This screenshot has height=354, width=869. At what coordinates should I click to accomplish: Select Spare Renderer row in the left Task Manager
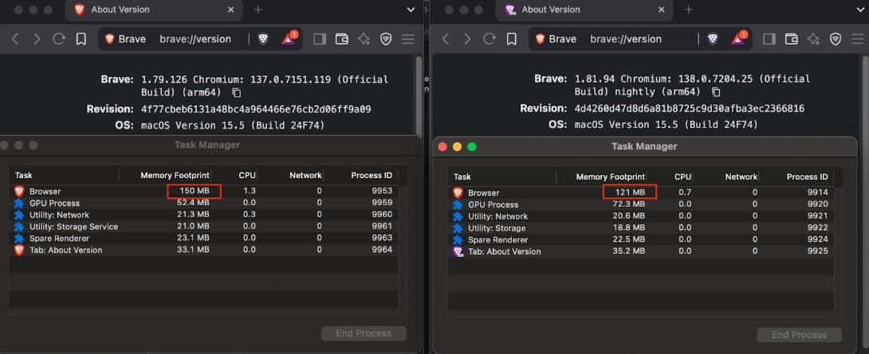[x=203, y=239]
